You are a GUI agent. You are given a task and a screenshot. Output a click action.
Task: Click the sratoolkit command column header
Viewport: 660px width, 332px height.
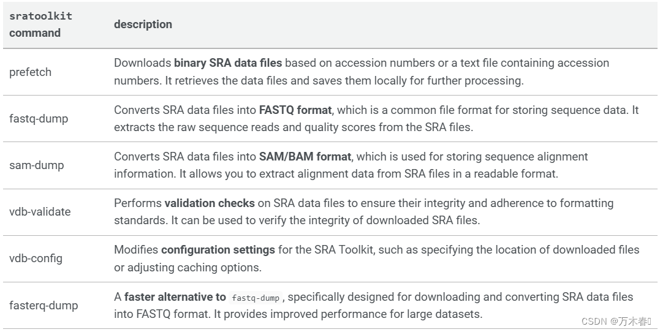tap(41, 25)
